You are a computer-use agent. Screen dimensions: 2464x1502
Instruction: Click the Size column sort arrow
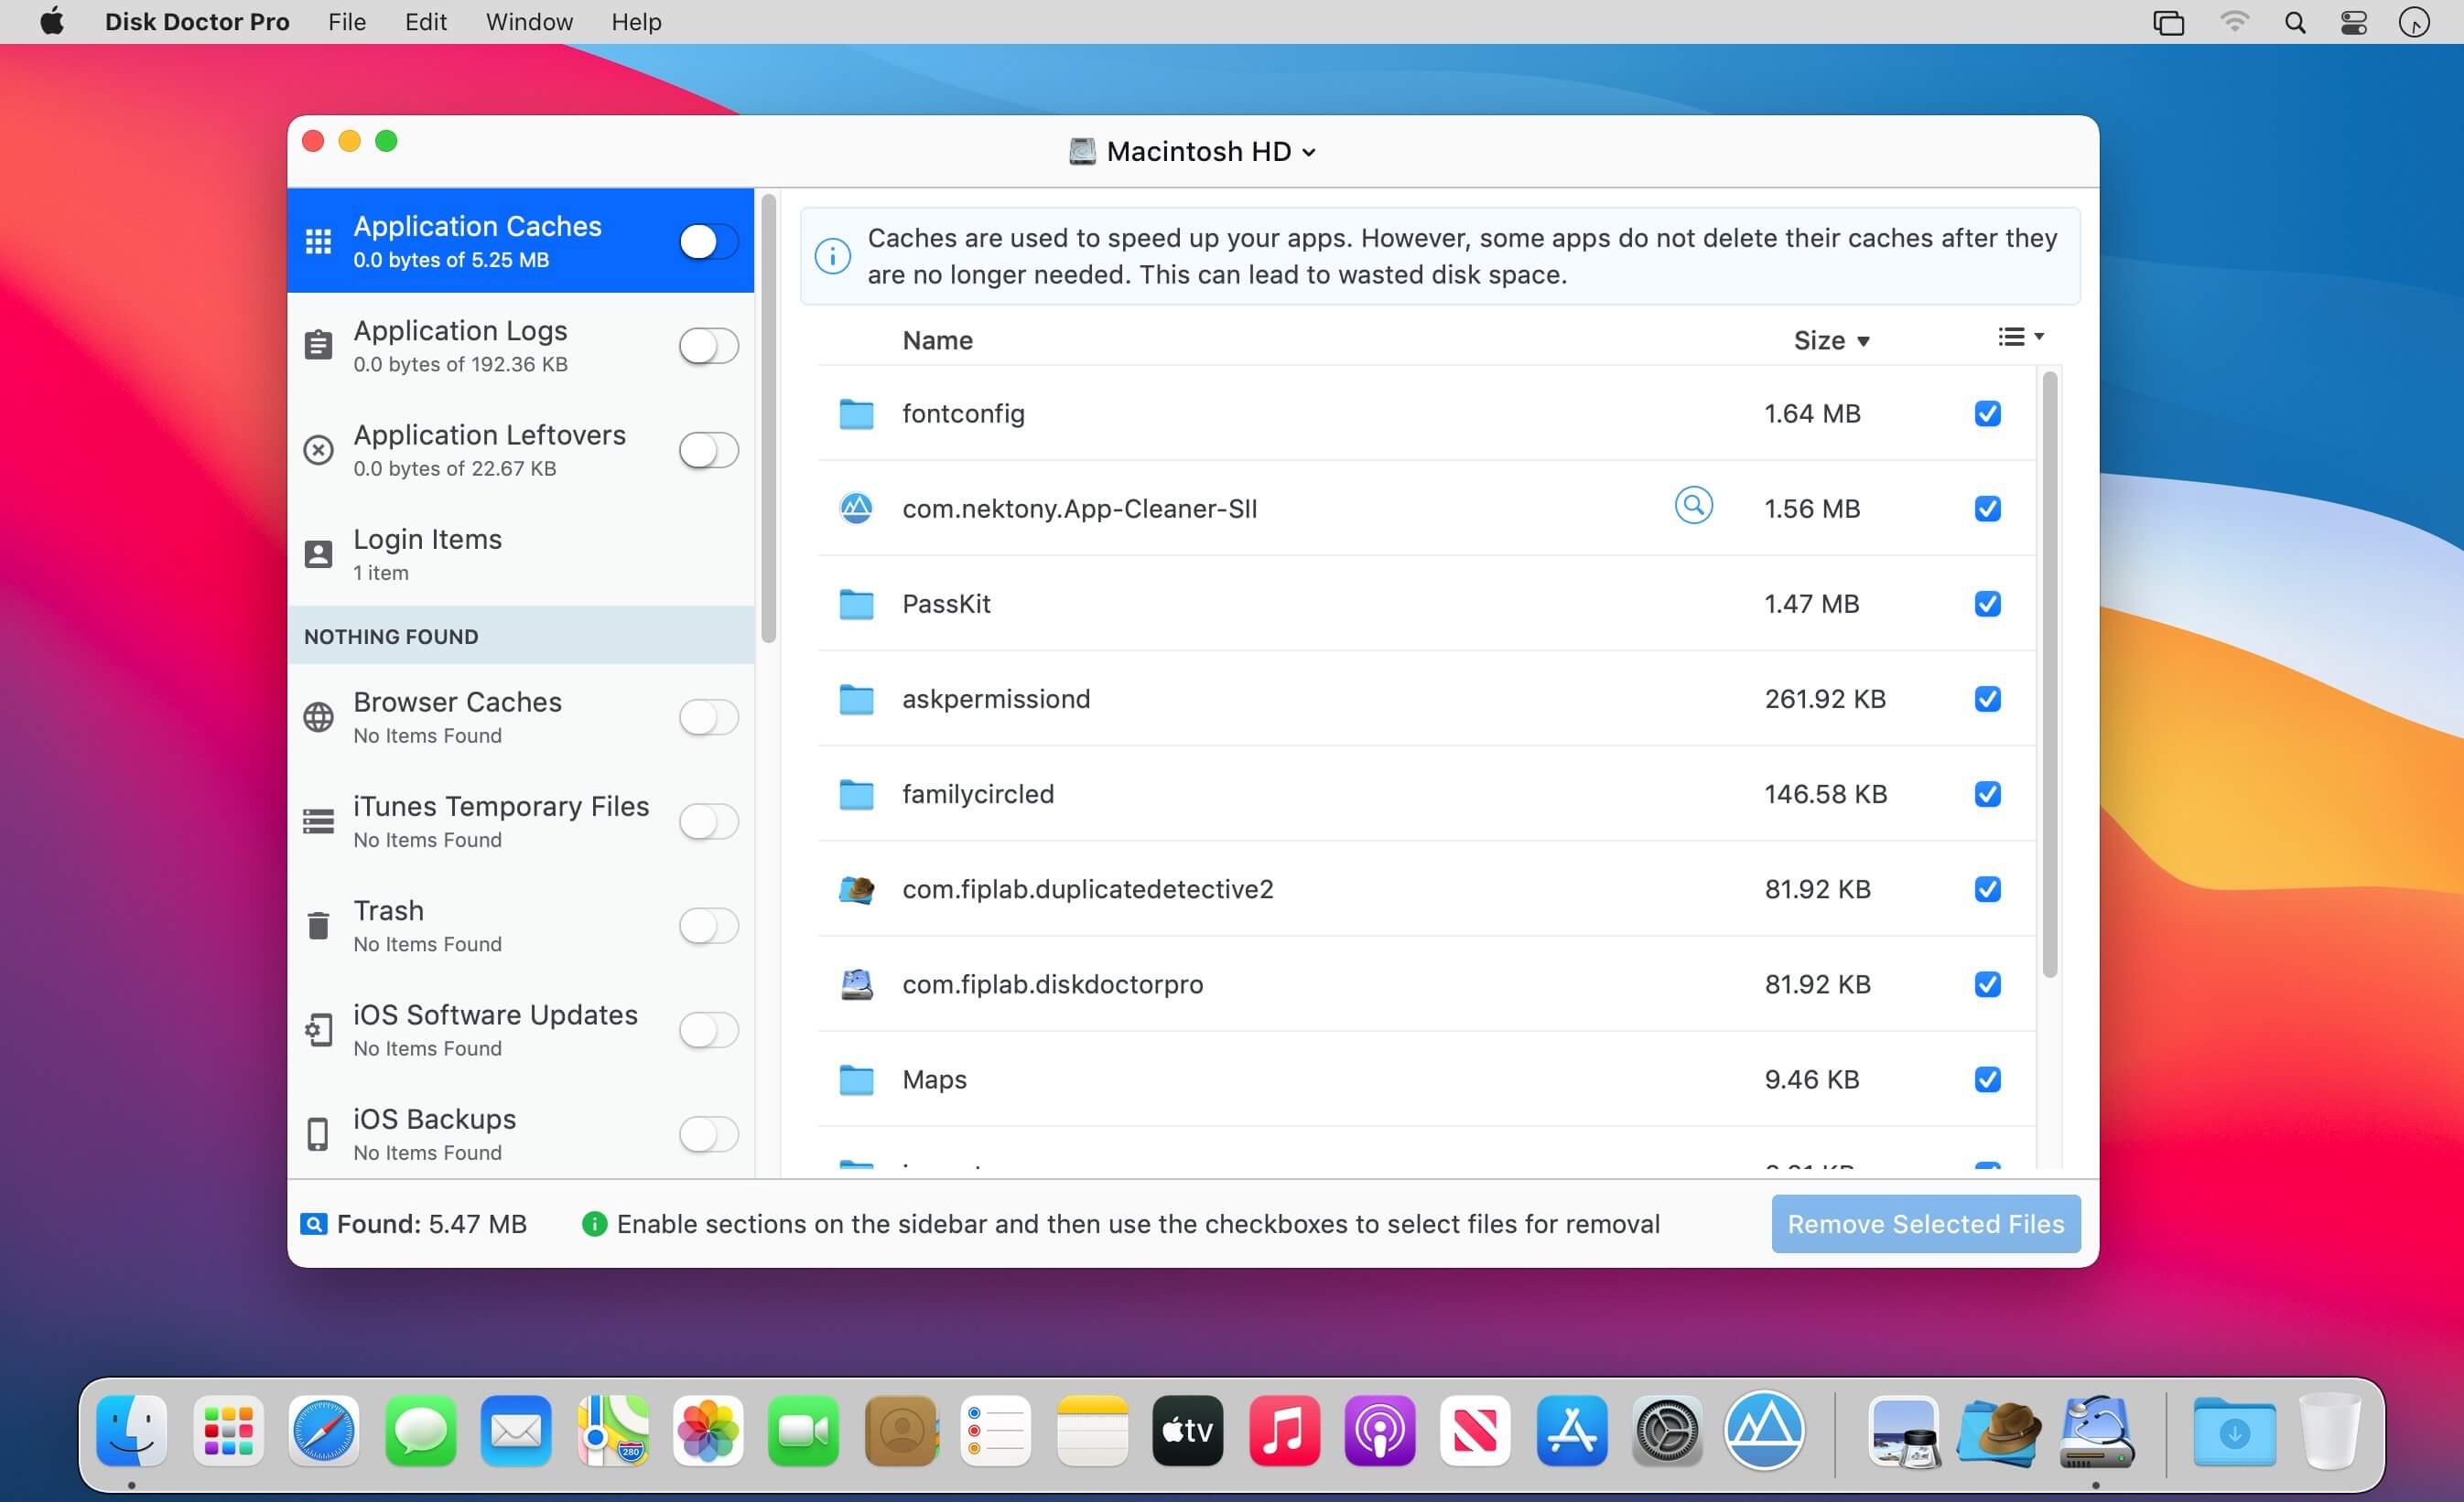(1863, 342)
